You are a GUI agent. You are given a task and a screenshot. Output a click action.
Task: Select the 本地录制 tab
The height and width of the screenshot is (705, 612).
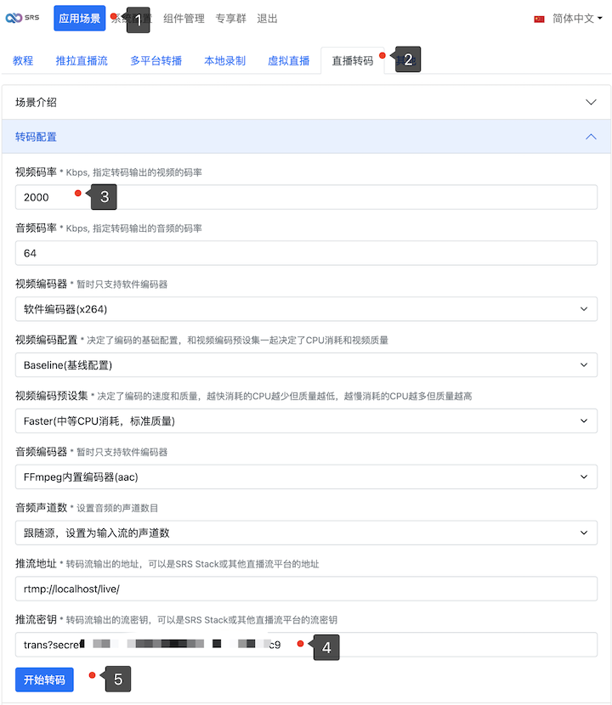point(225,61)
